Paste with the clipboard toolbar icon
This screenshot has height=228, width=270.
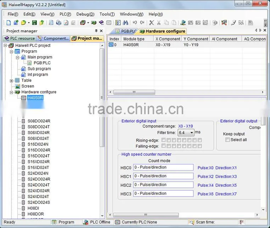[x=174, y=23]
